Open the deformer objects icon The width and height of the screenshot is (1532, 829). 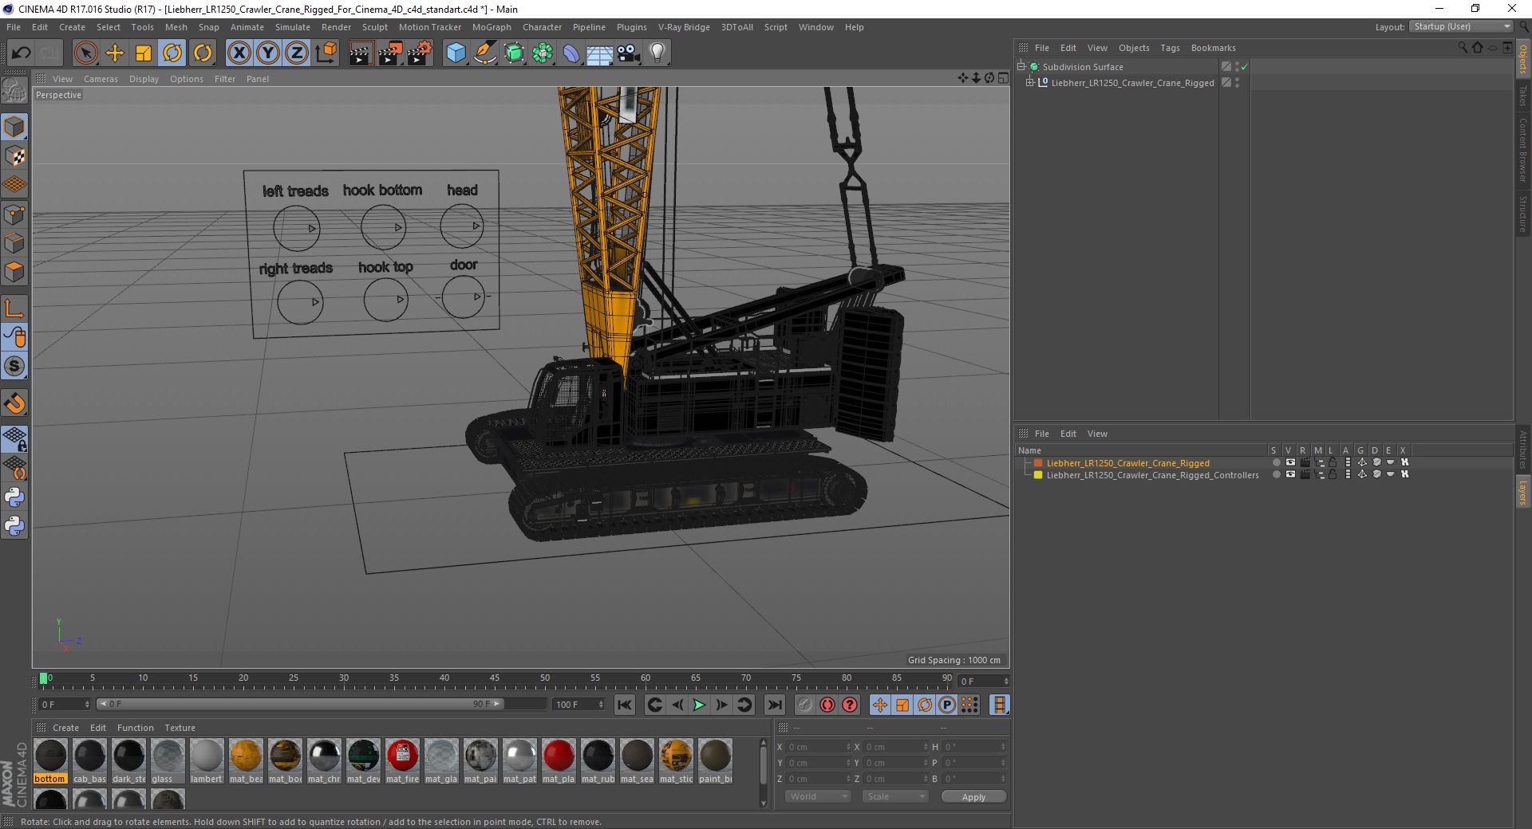coord(571,53)
